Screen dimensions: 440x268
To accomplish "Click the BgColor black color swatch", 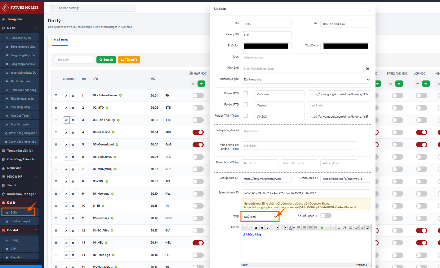I will coord(266,46).
